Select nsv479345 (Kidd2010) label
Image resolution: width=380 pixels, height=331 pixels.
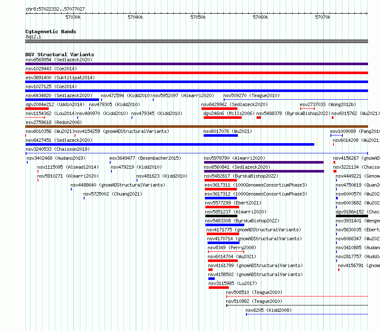point(157,113)
